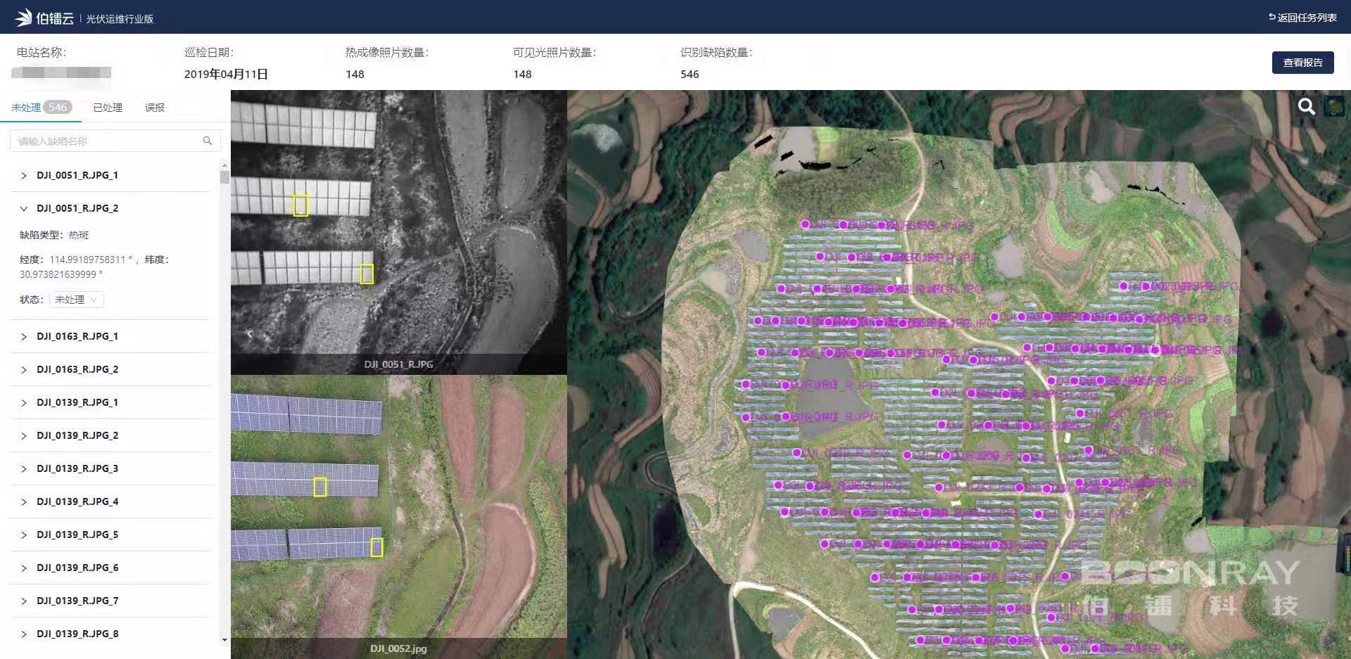This screenshot has height=659, width=1351.
Task: Click the 查看报告 button
Action: tap(1302, 63)
